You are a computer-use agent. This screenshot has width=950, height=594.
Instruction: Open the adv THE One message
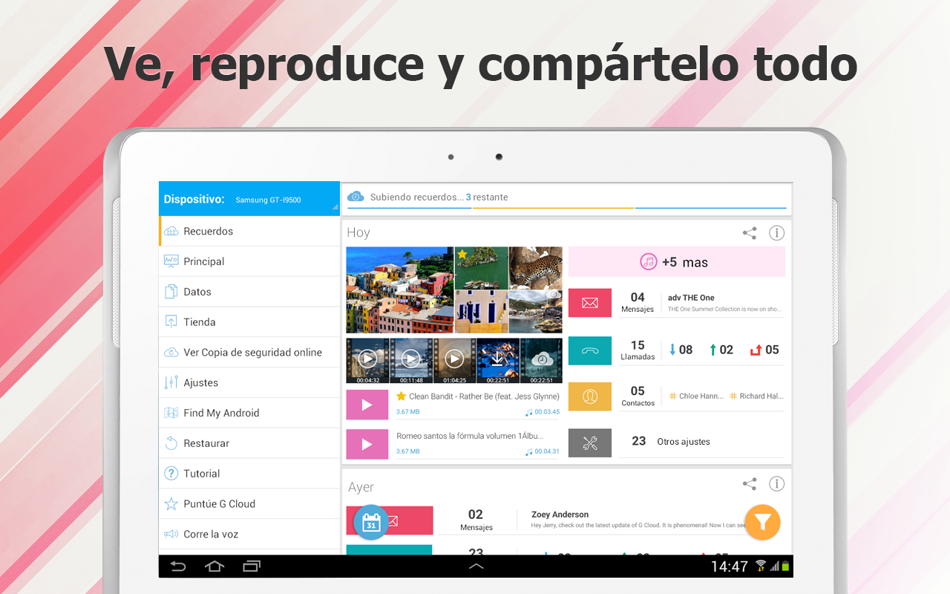click(x=725, y=303)
